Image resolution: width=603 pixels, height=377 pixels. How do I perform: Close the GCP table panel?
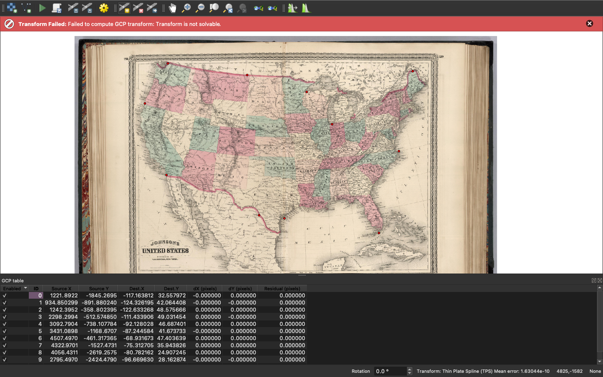coord(600,281)
